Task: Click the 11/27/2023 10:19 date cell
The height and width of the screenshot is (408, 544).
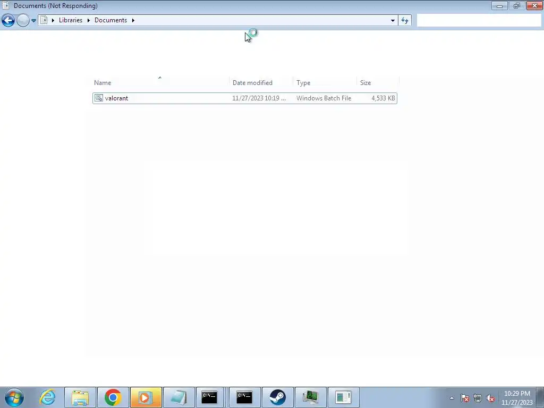Action: click(x=259, y=98)
